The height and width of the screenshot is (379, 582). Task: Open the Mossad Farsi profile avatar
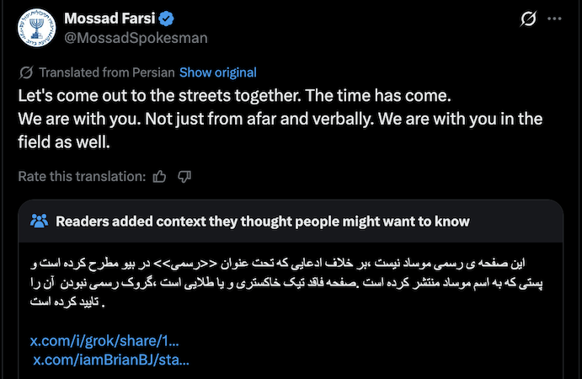tap(34, 27)
